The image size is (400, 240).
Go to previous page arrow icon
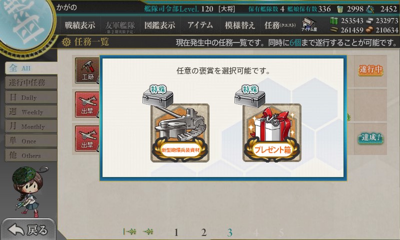[x=148, y=231]
